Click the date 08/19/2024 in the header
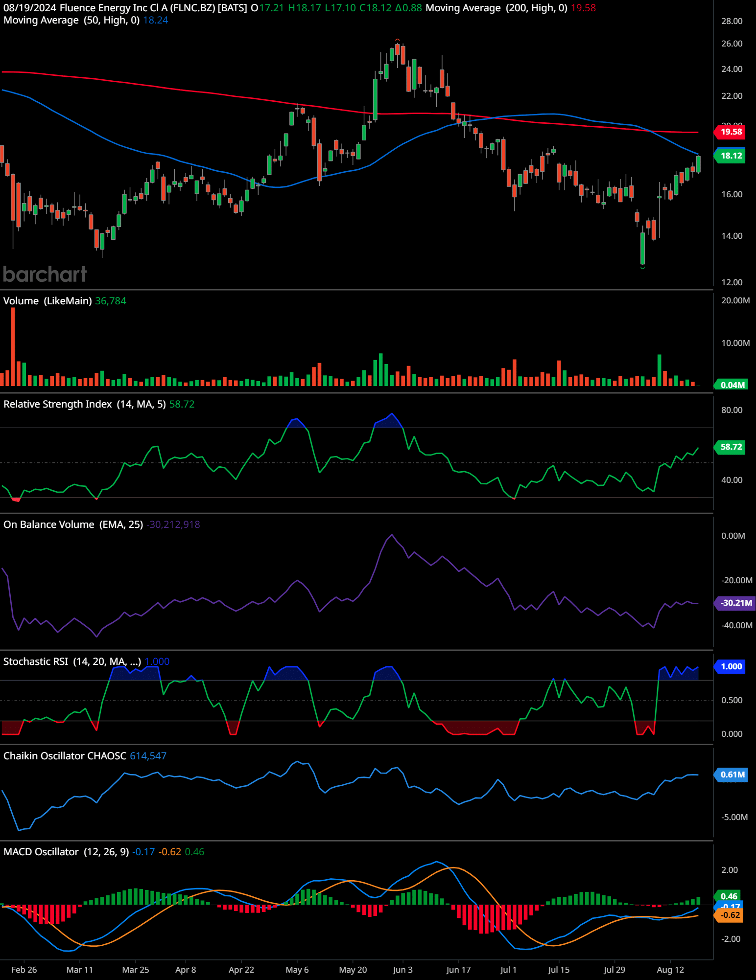This screenshot has height=980, width=756. click(x=30, y=8)
